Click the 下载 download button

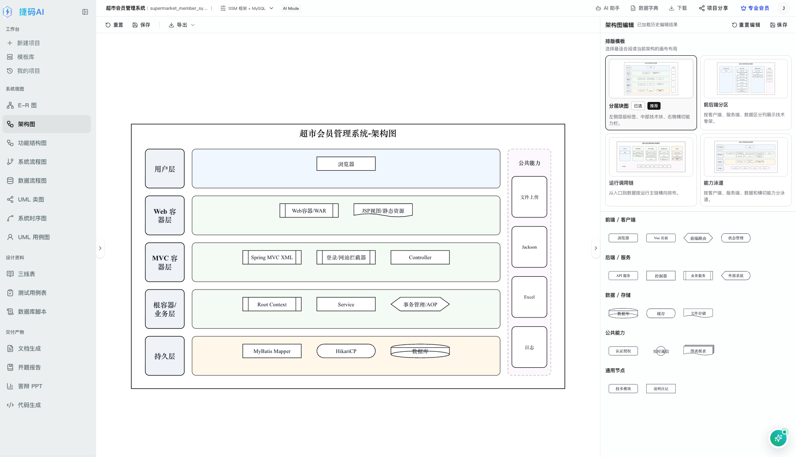pyautogui.click(x=678, y=8)
